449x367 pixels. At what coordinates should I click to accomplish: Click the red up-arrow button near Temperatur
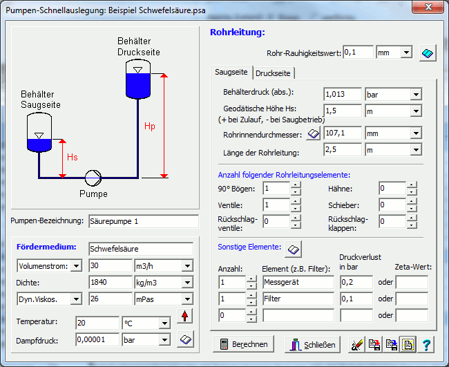pos(184,317)
